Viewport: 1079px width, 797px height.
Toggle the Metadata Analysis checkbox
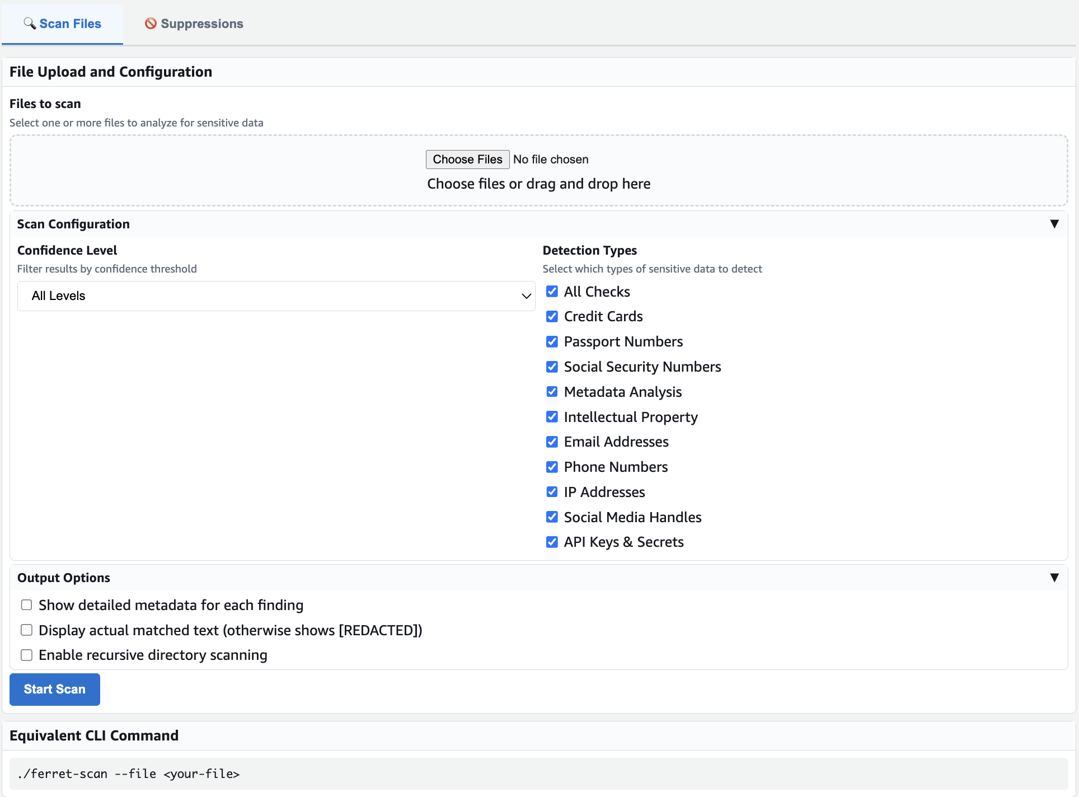click(552, 391)
